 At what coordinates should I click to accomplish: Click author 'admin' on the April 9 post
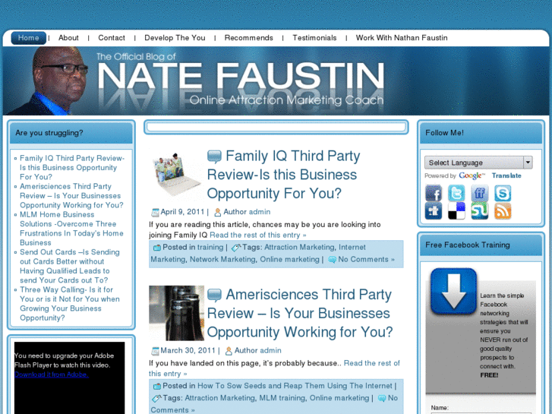[259, 212]
